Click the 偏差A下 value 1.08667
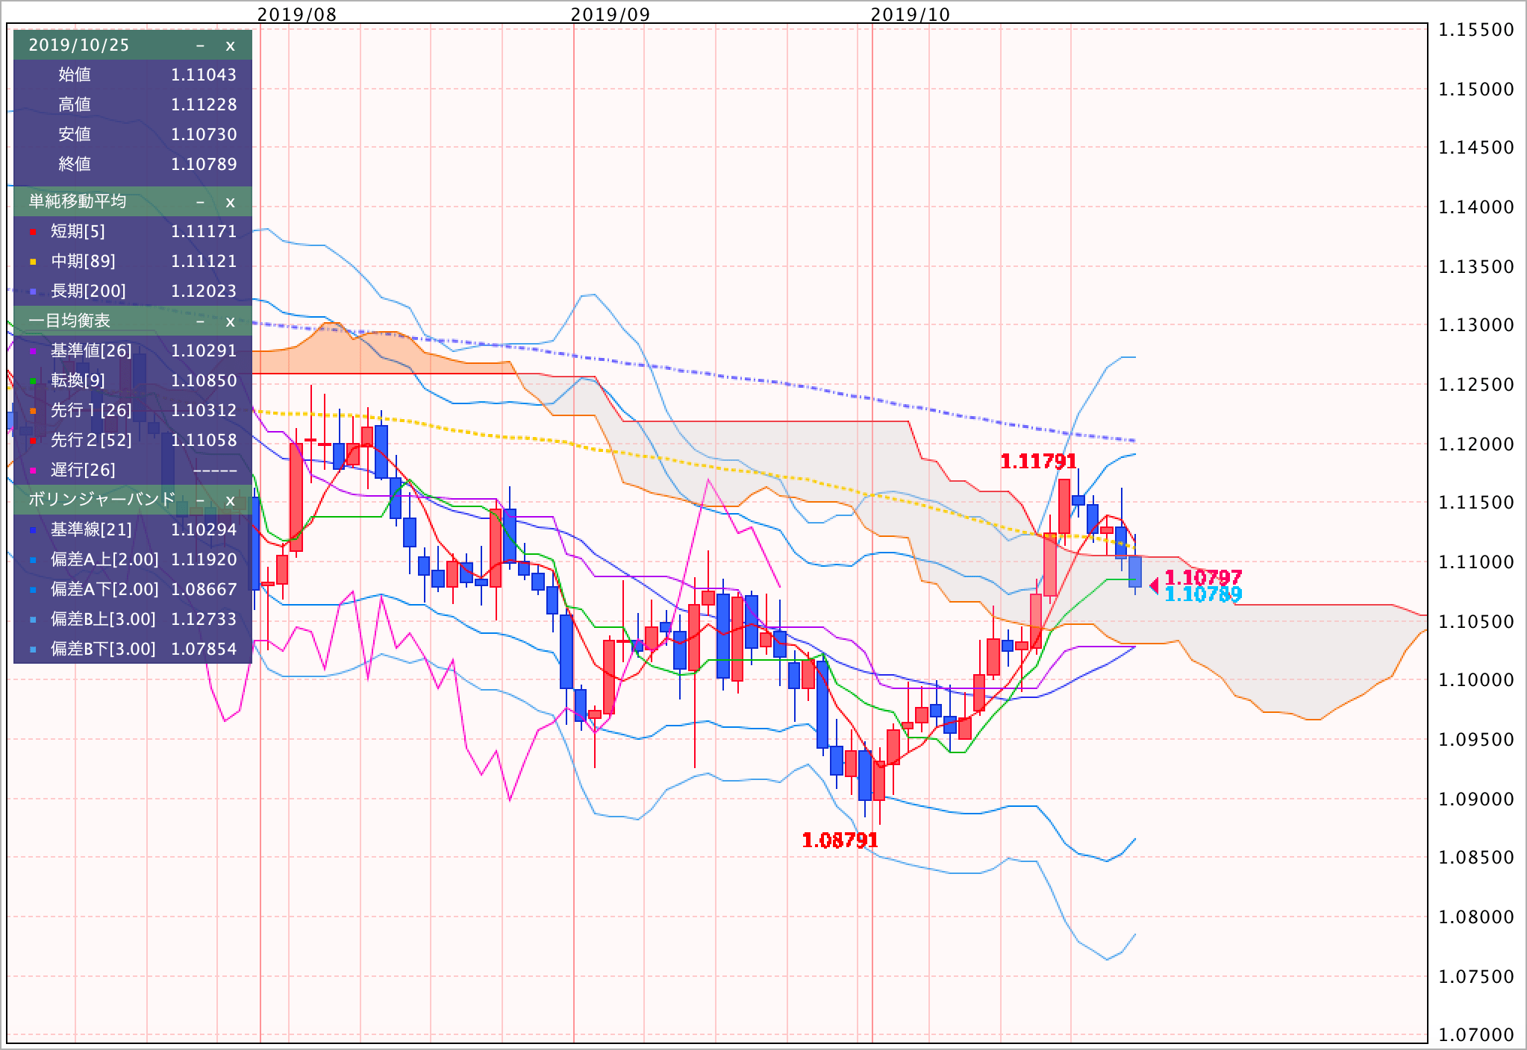The image size is (1527, 1050). (x=204, y=590)
